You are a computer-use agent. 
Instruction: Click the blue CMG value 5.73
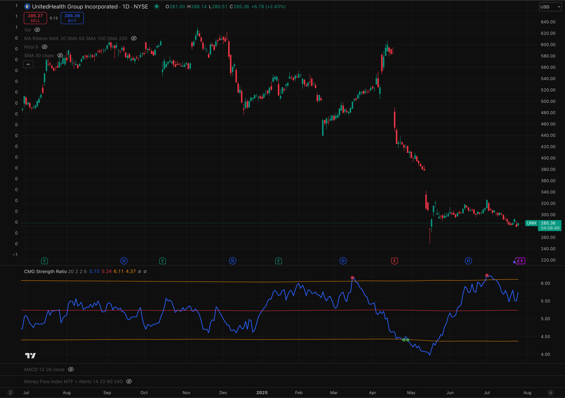(x=94, y=272)
